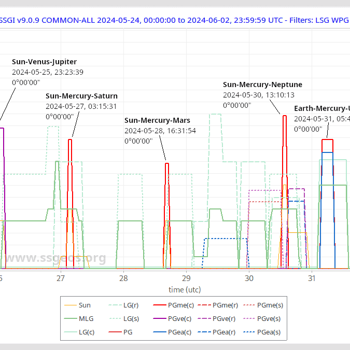Toggle the PGve(c) legend entry

[x=172, y=318]
